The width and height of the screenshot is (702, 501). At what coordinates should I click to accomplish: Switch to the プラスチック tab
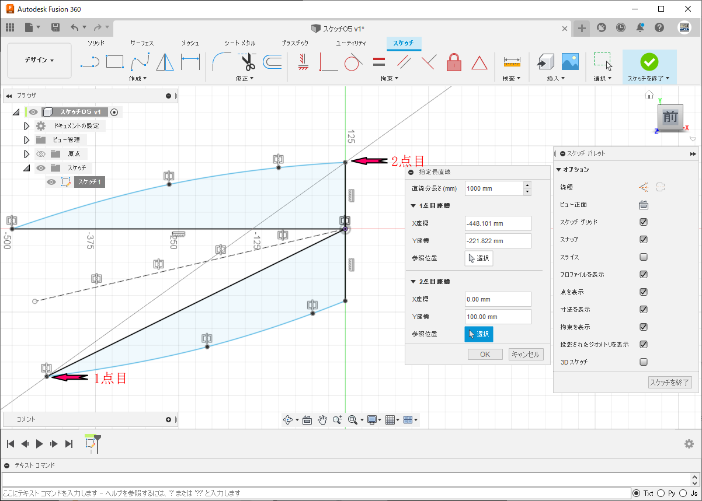pyautogui.click(x=295, y=43)
